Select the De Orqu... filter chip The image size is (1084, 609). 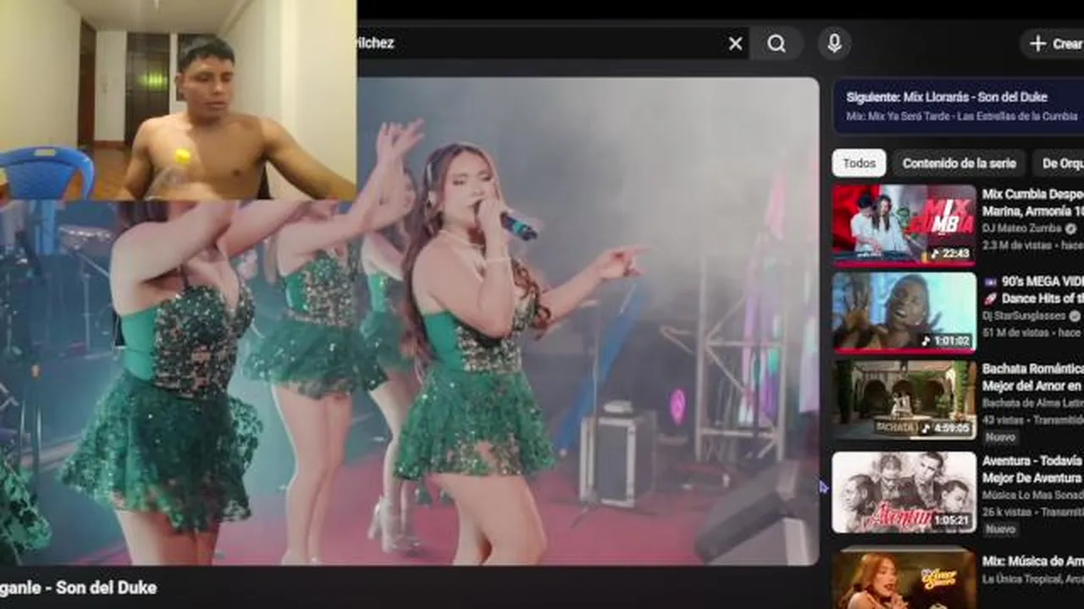tap(1059, 163)
